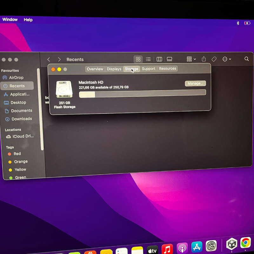Open Downloads folder in sidebar
The image size is (254, 254).
click(x=19, y=119)
